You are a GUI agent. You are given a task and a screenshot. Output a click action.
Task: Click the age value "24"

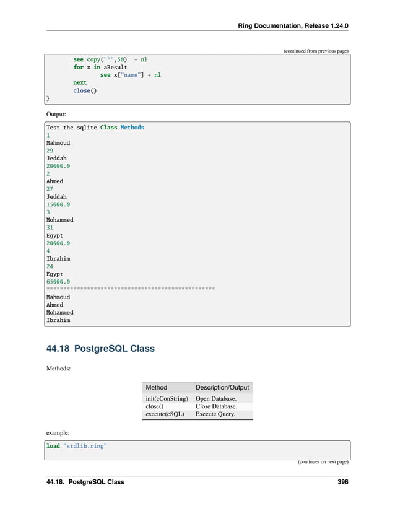(x=50, y=266)
